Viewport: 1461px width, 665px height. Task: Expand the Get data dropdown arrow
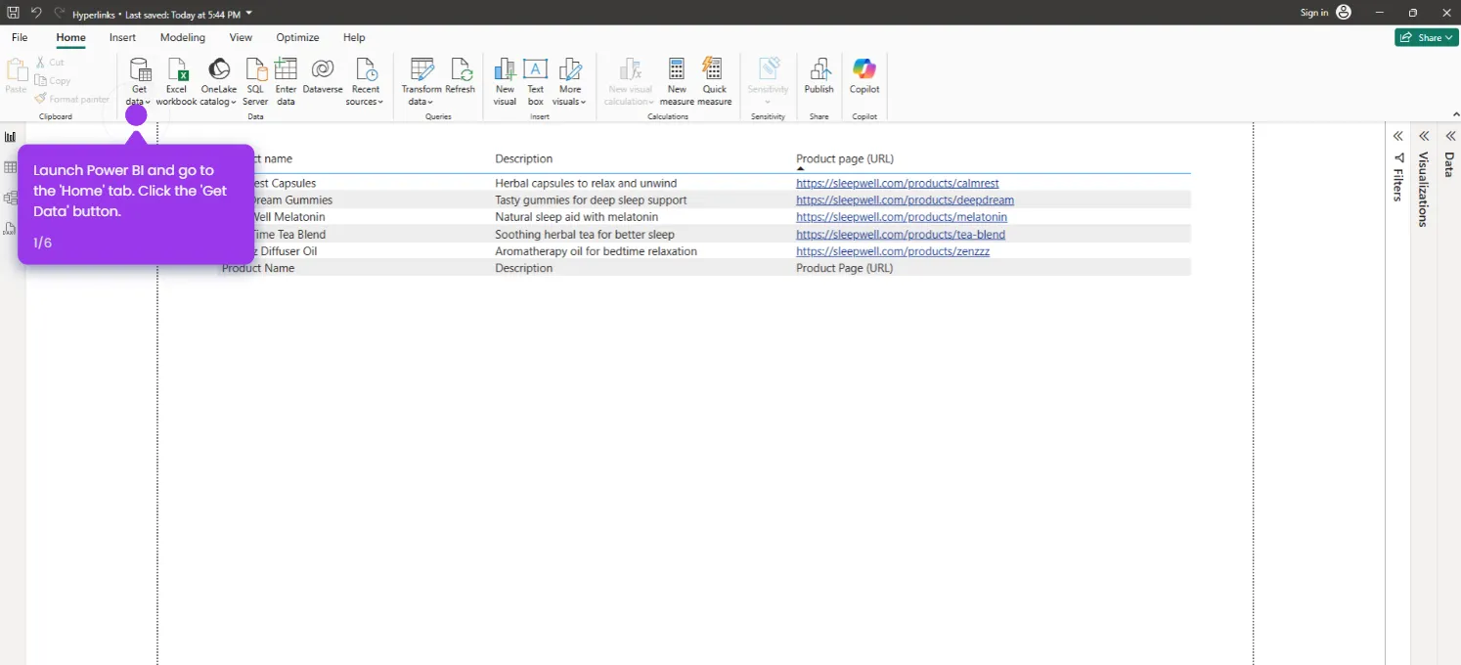(148, 103)
